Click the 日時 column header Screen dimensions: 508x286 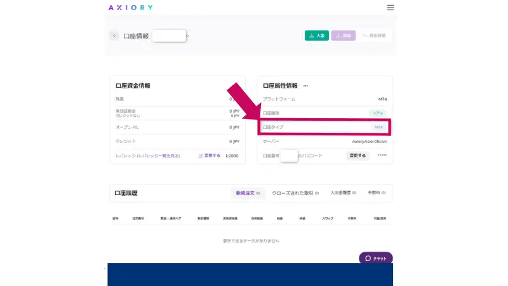tap(116, 218)
